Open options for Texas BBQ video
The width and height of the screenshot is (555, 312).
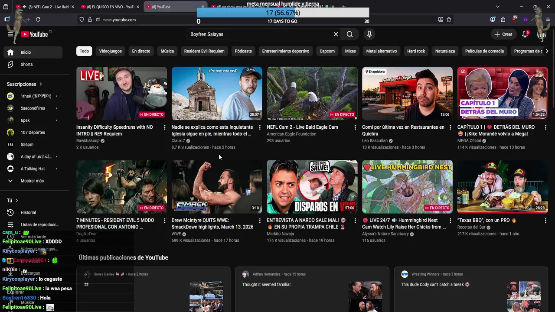point(546,221)
